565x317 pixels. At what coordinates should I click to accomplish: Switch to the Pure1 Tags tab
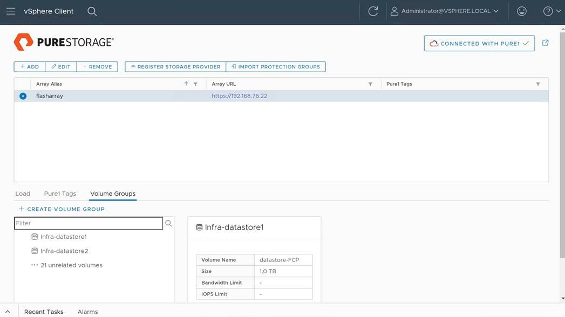click(x=60, y=194)
